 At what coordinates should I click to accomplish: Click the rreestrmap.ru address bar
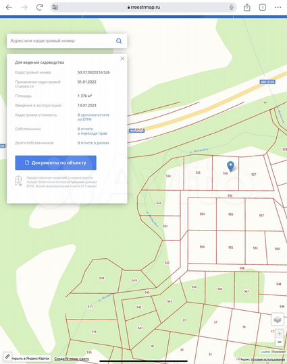point(143,7)
